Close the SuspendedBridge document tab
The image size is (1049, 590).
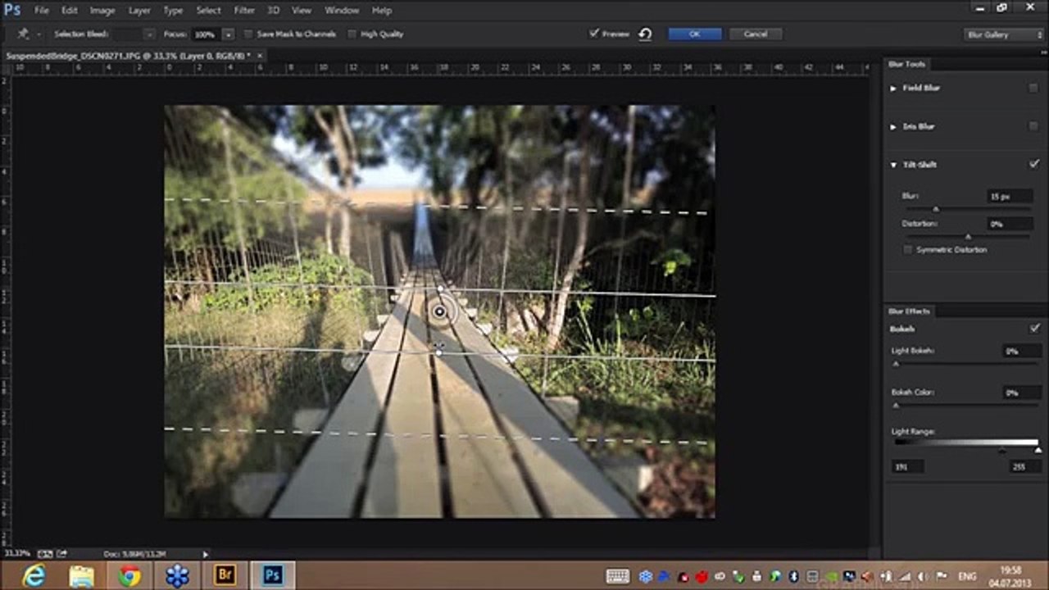(x=260, y=56)
